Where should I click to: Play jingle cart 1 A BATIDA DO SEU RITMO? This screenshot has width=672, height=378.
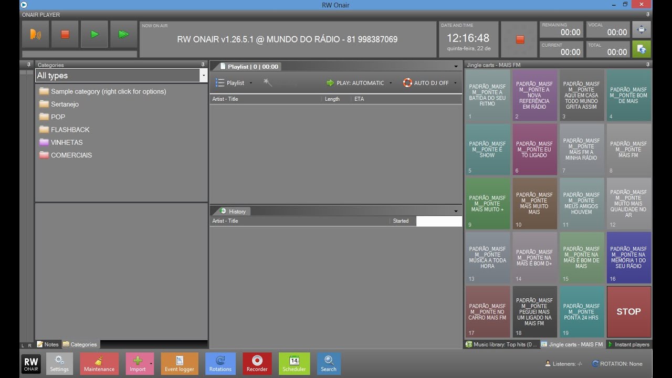click(488, 96)
